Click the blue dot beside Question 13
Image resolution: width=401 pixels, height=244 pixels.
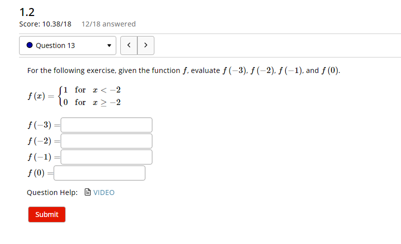[30, 45]
